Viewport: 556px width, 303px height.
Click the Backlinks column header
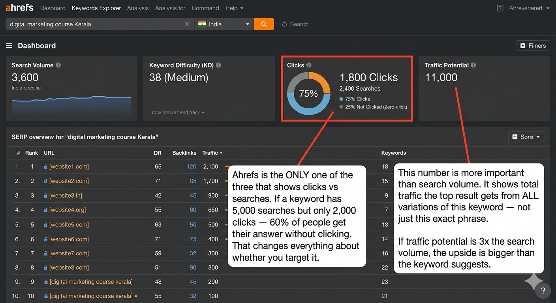pyautogui.click(x=184, y=153)
